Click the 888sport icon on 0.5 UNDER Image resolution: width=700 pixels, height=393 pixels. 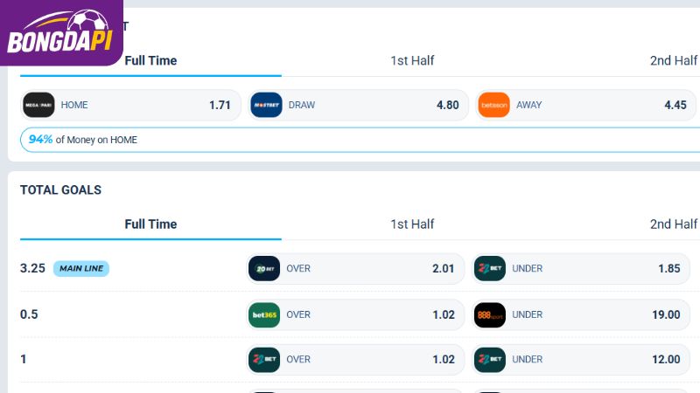point(490,315)
